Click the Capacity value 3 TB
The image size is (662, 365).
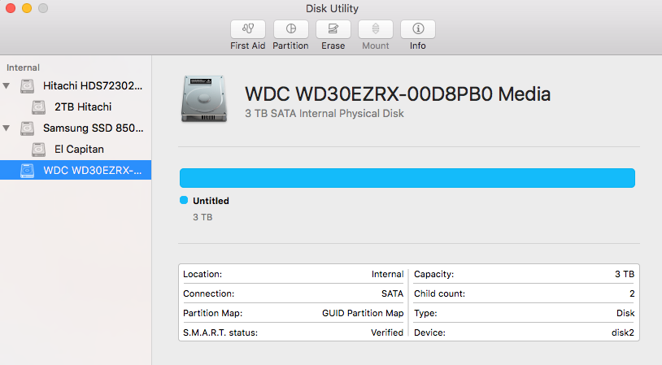tap(625, 274)
